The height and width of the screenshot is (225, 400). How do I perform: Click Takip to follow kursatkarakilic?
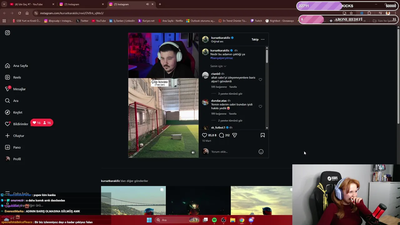coord(255,39)
